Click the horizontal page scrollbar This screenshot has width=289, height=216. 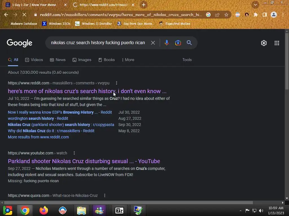pos(128,202)
